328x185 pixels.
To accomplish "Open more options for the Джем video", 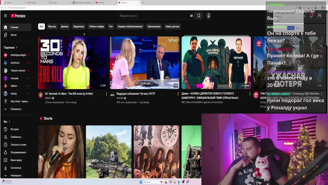I will [250, 94].
